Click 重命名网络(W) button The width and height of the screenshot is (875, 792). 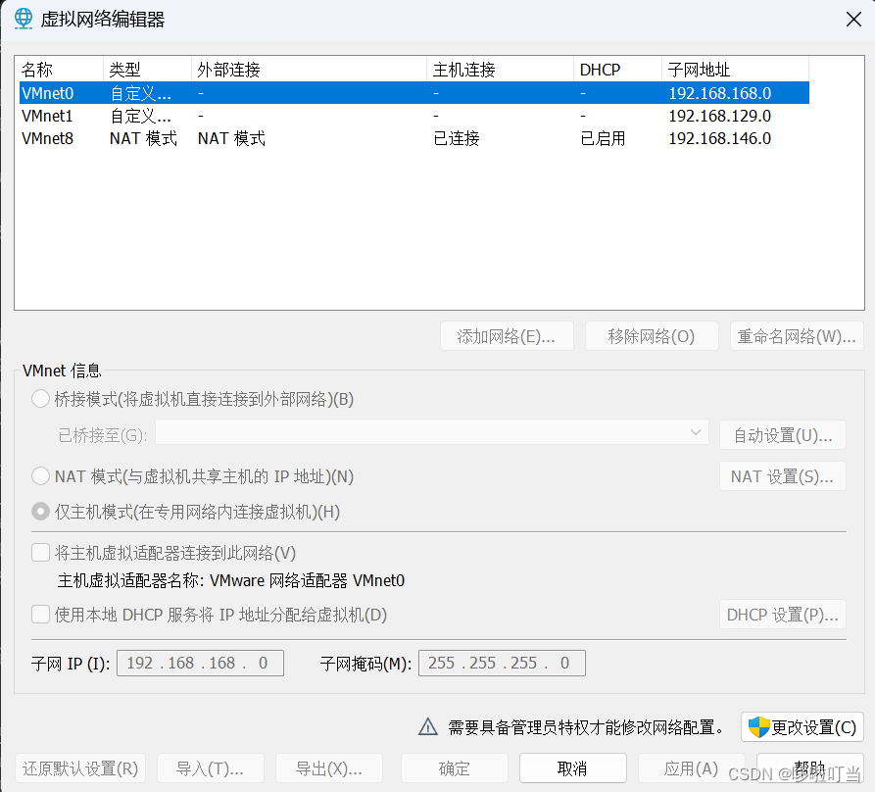point(797,336)
